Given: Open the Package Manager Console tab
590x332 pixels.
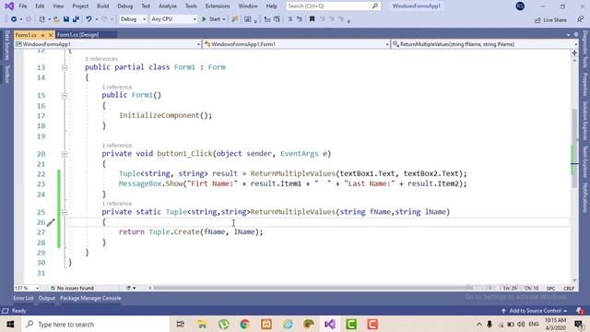Looking at the screenshot, I should [90, 298].
